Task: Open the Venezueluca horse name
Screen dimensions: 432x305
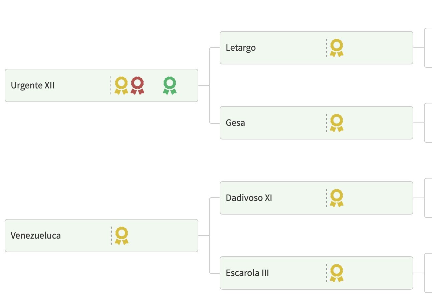Action: (36, 236)
